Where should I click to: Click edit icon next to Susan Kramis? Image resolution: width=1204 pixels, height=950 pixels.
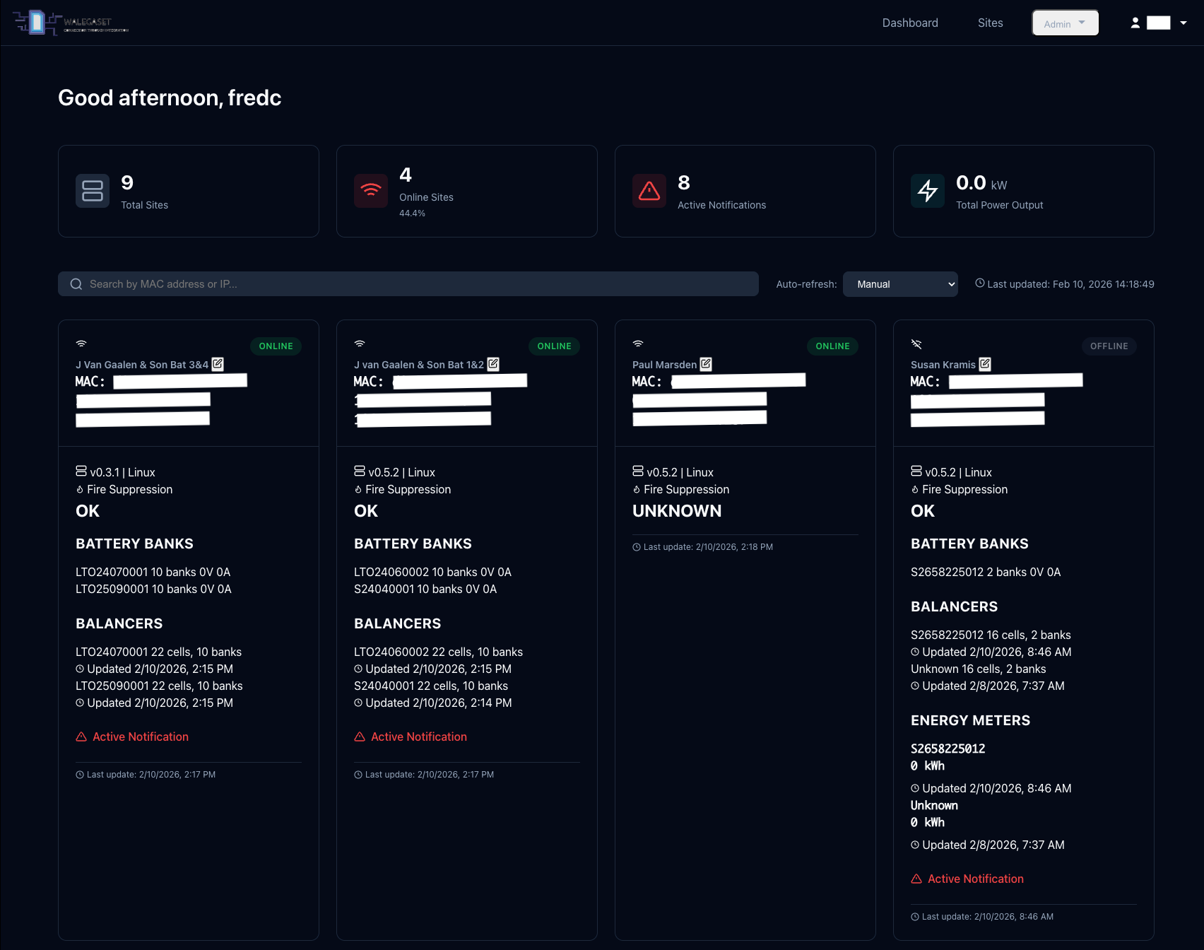984,364
